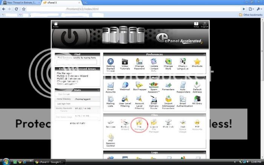
Task: Click the cPanel home icon
Action: [x=55, y=25]
